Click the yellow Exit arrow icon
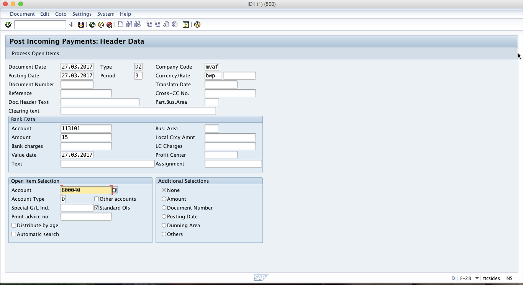523x285 pixels. 101,25
